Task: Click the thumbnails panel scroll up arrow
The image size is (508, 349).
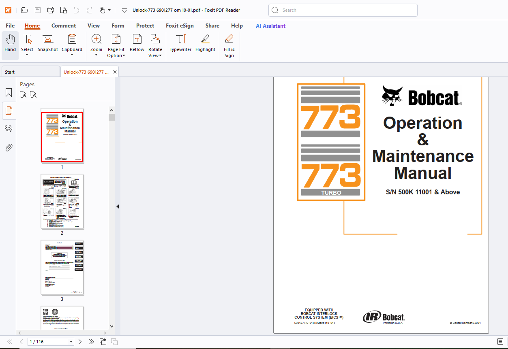Action: click(x=111, y=110)
